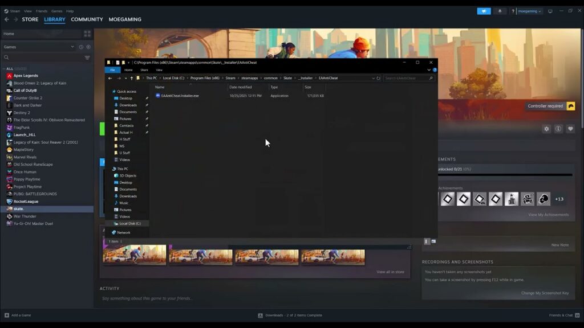The height and width of the screenshot is (328, 584).
Task: Go to Steam STORE tab
Action: 30,19
